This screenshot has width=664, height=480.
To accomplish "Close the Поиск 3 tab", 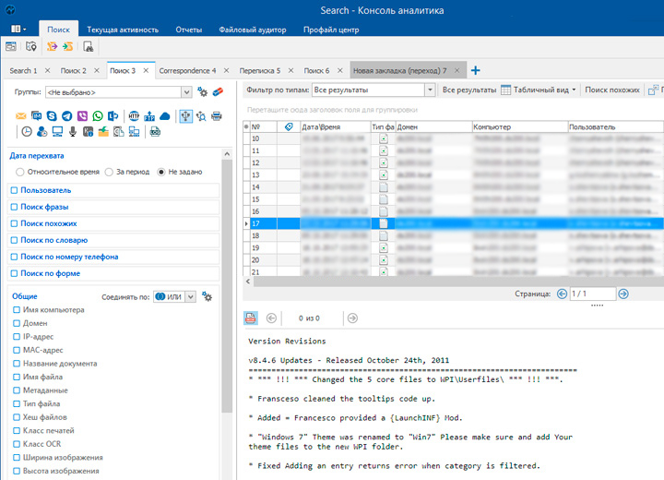I will (x=146, y=70).
